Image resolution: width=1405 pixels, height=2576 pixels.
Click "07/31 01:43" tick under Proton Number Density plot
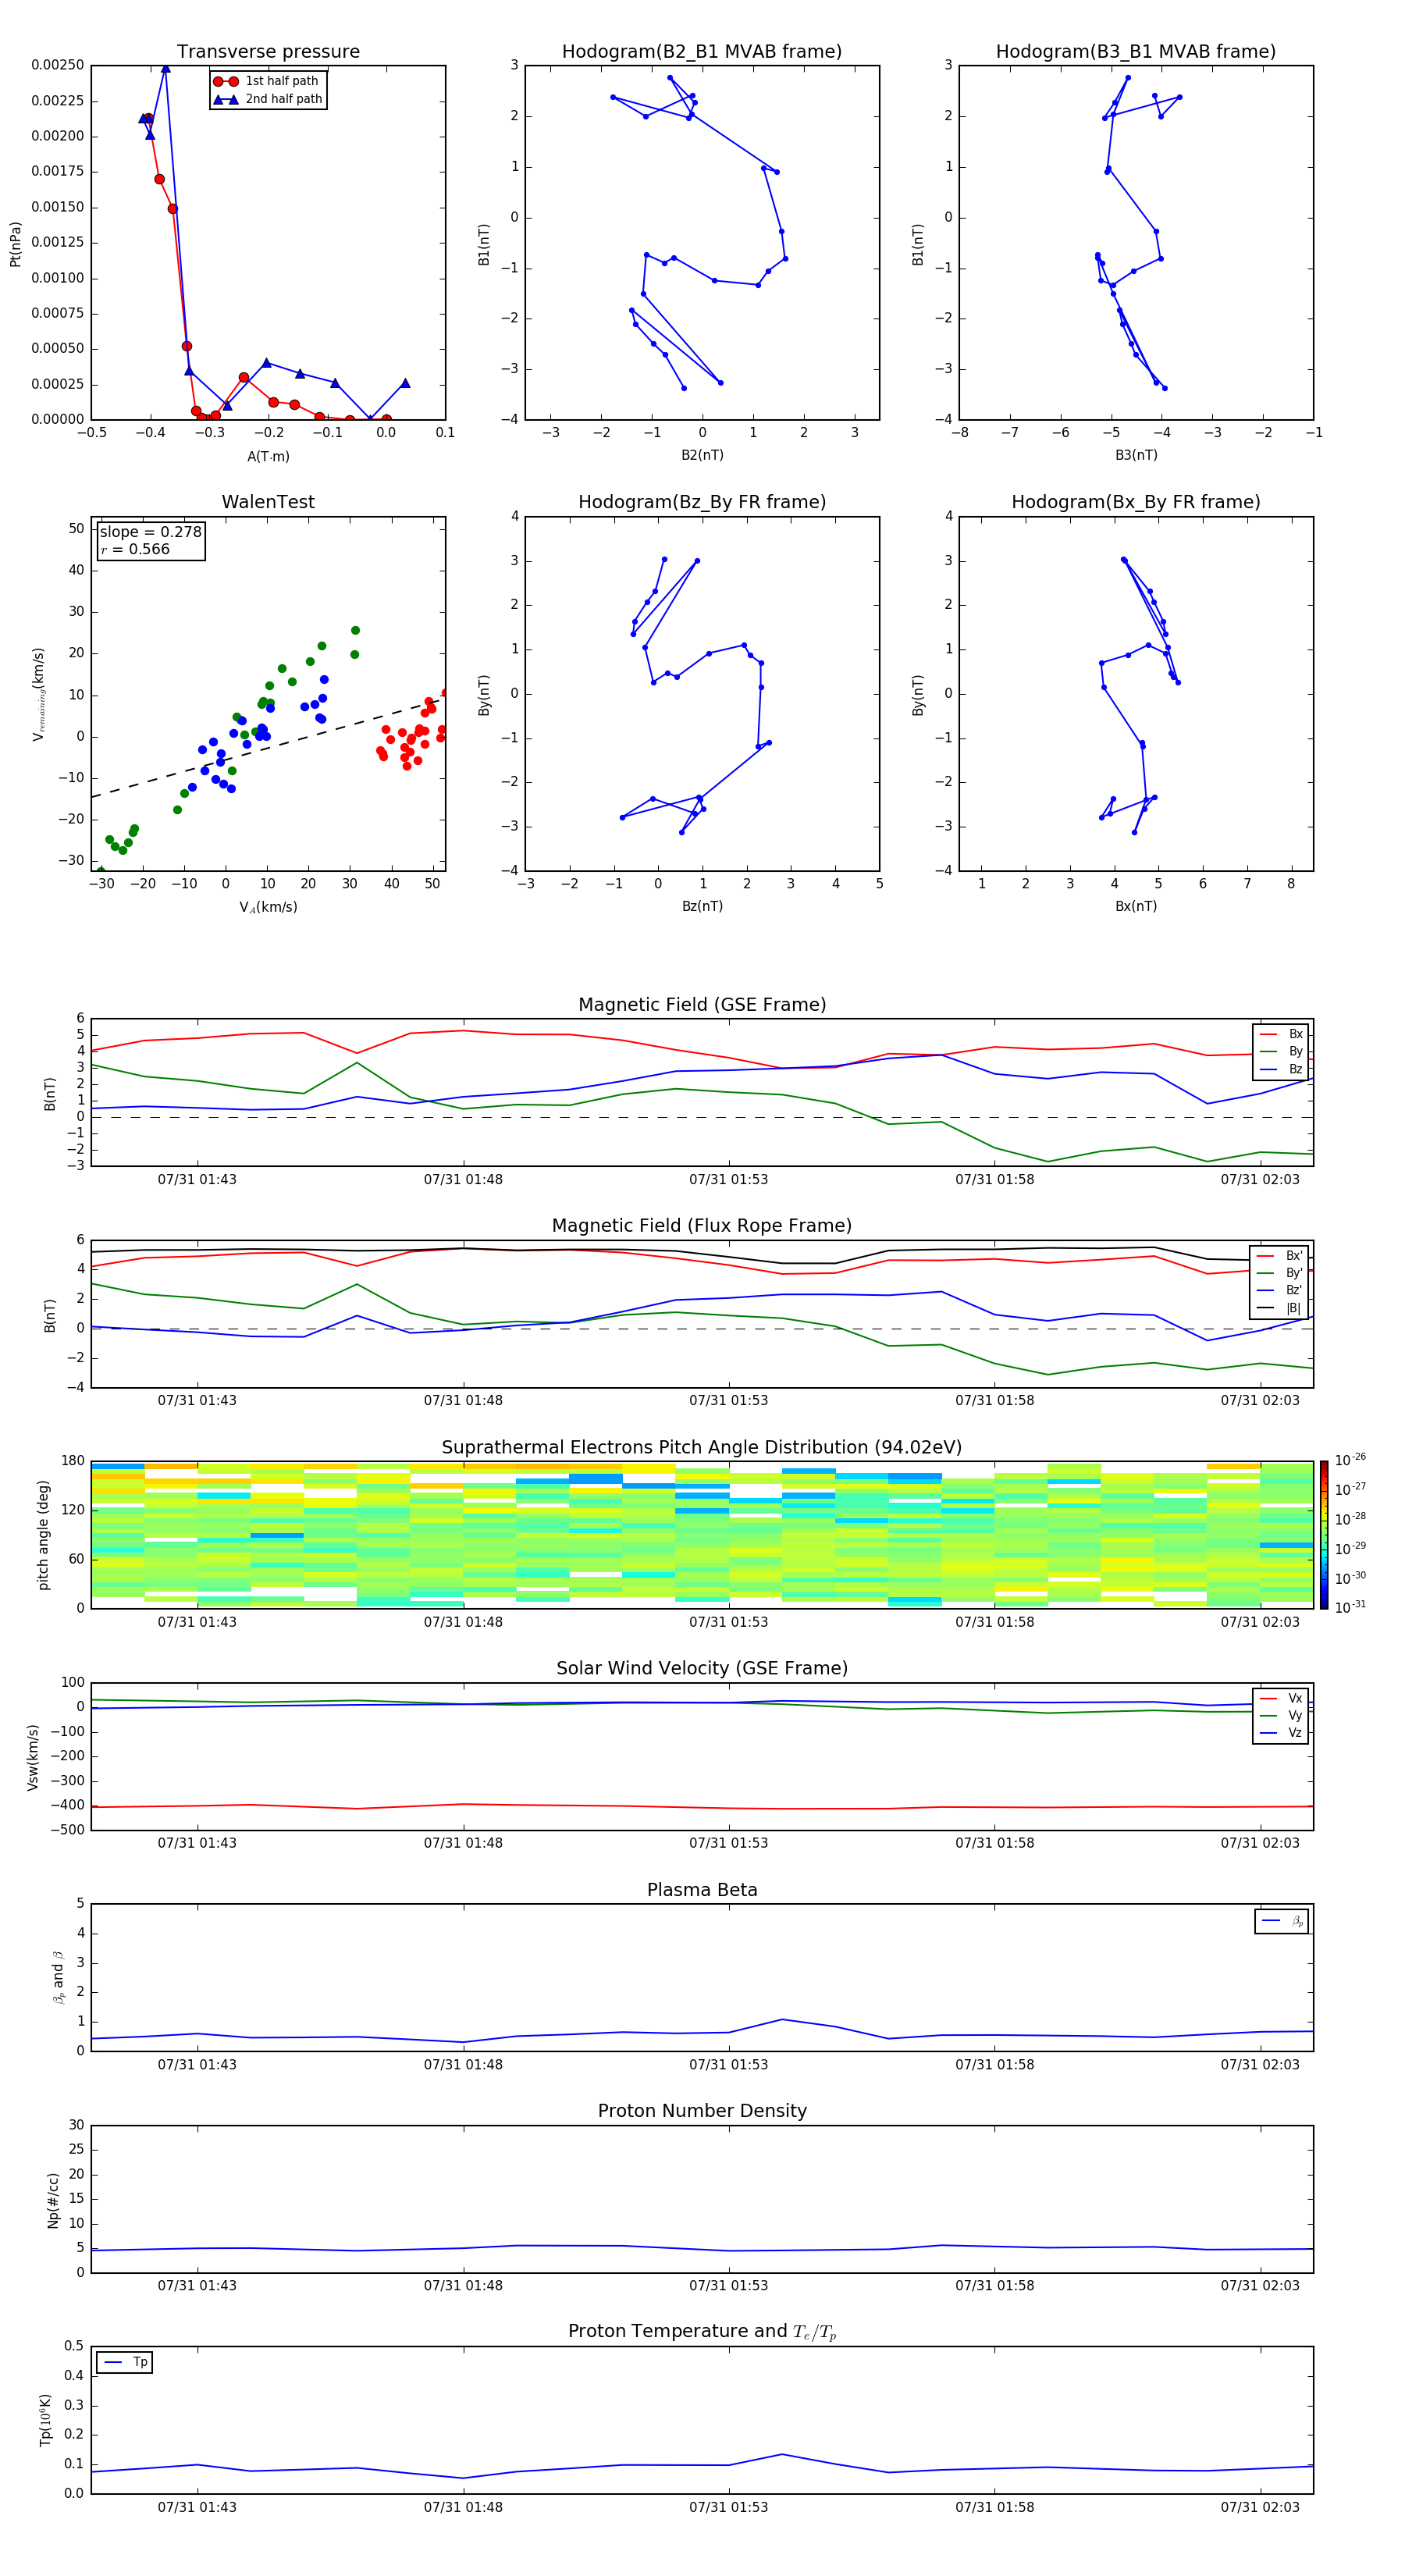click(197, 2285)
